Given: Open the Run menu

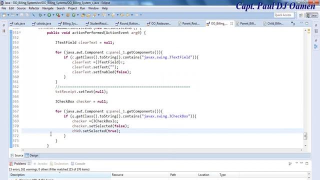Looking at the screenshot, I should [82, 8].
